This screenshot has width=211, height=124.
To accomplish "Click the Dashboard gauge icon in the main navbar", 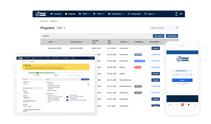I will pos(52,14).
